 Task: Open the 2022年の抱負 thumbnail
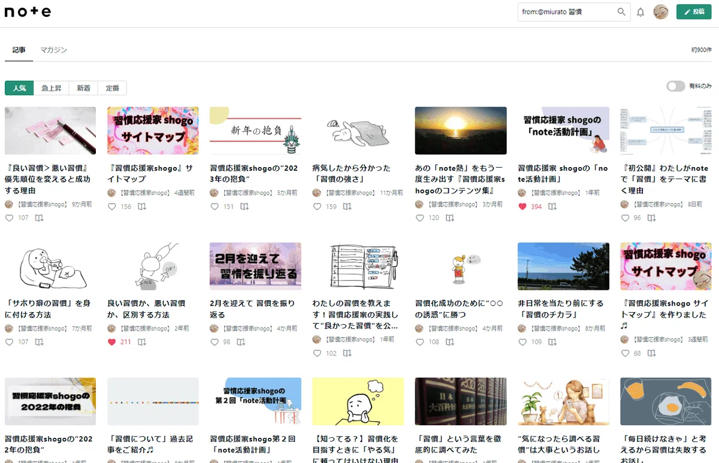[50, 401]
